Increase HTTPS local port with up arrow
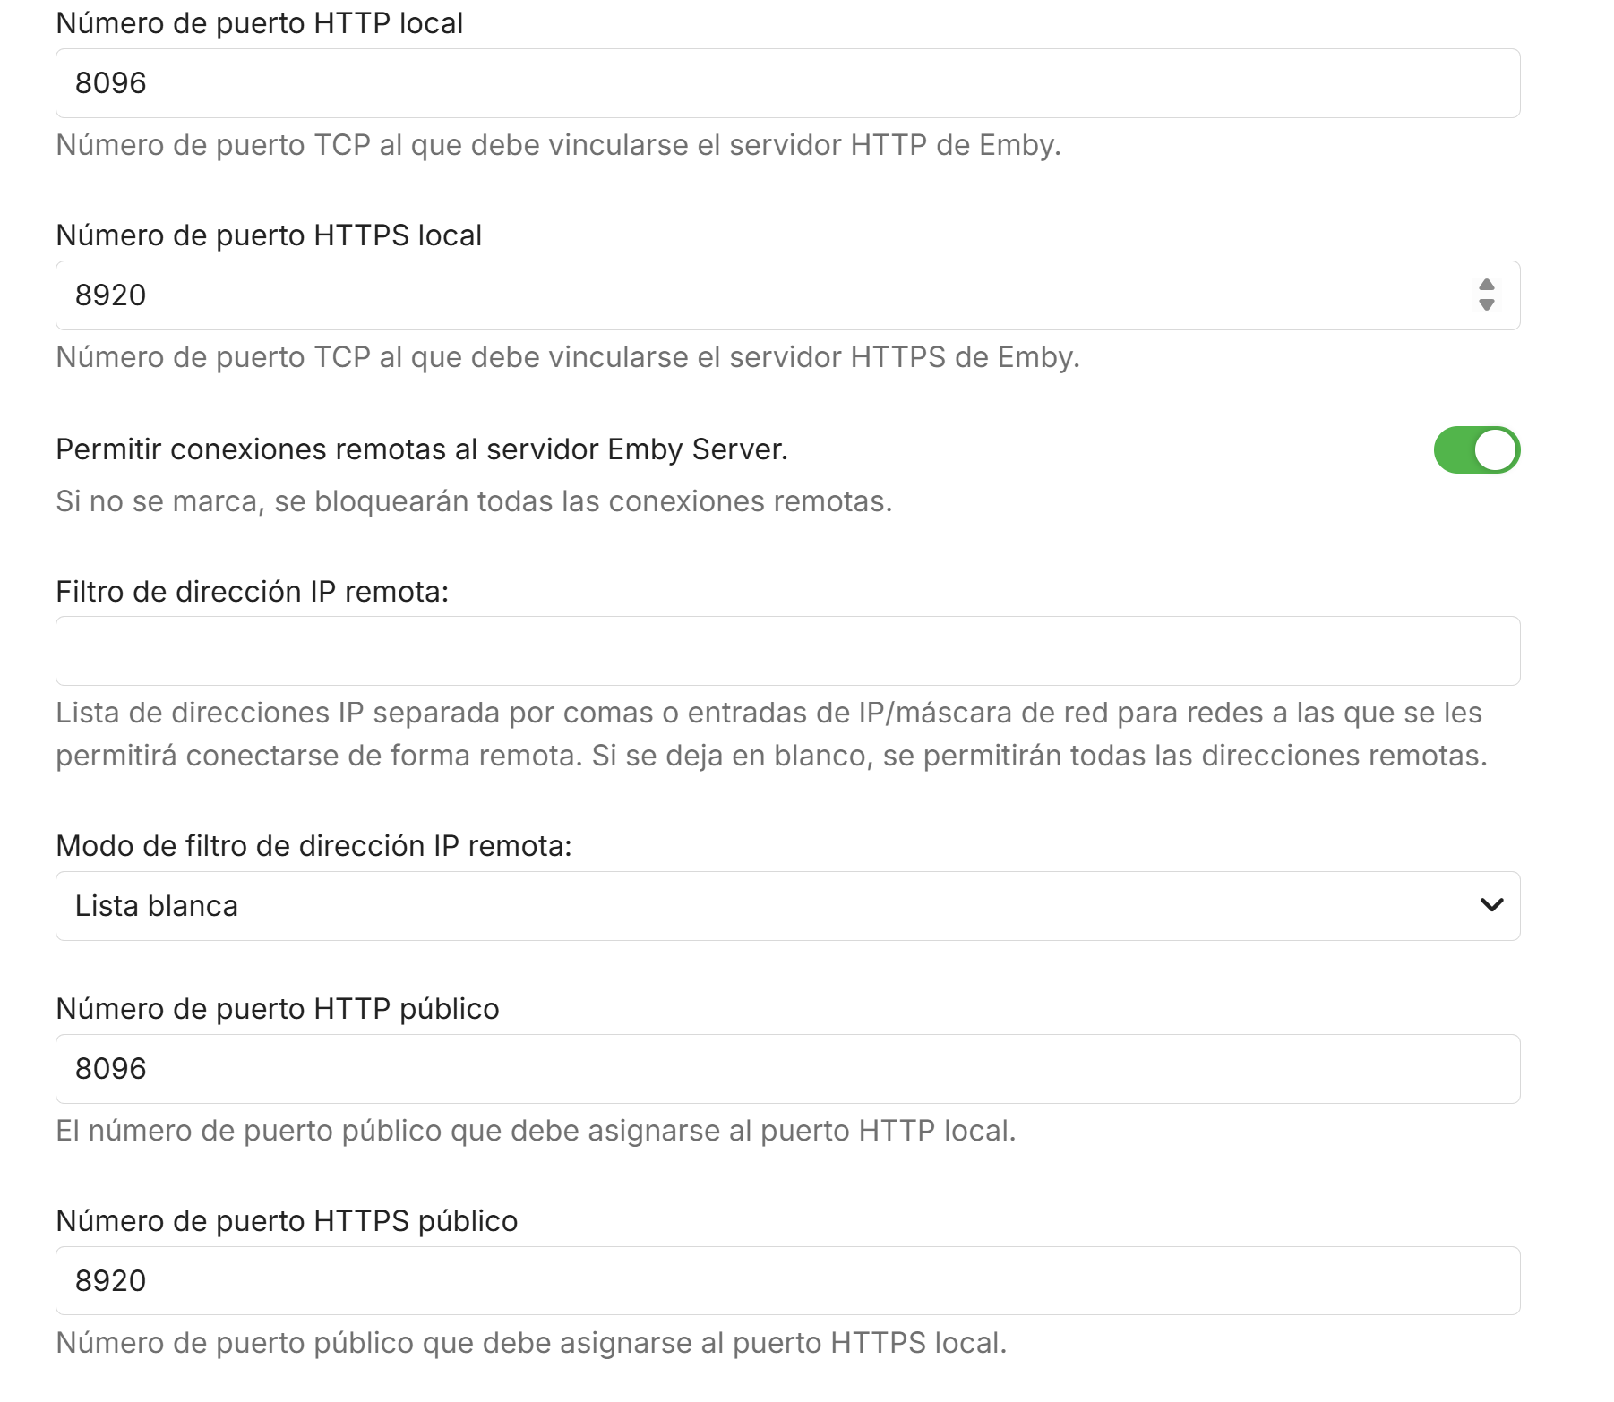1614x1402 pixels. (x=1486, y=286)
